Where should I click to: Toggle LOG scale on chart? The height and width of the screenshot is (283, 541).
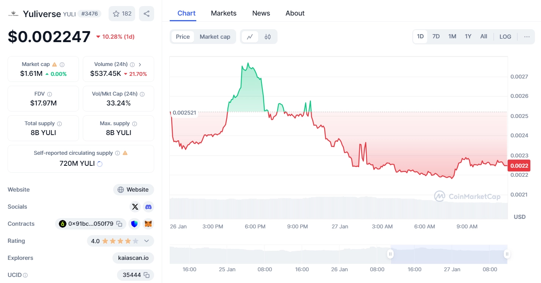pos(505,37)
